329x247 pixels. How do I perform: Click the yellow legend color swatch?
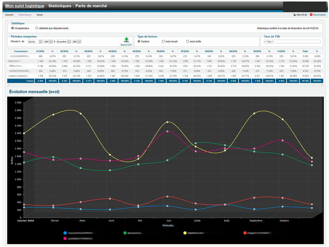[185, 233]
